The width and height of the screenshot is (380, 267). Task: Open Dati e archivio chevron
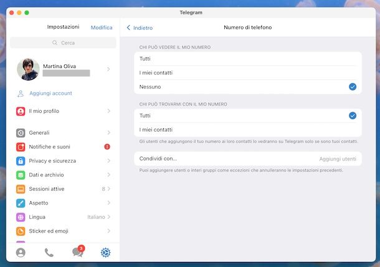click(x=108, y=175)
